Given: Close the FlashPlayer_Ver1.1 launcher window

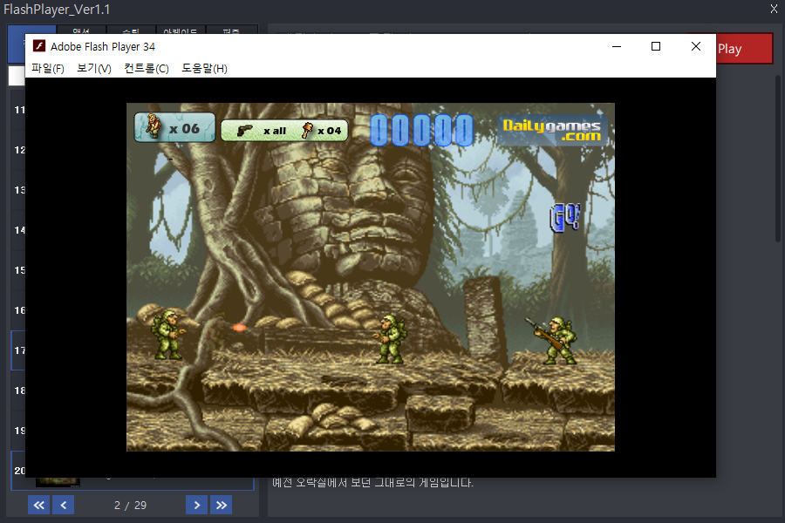Looking at the screenshot, I should (774, 9).
